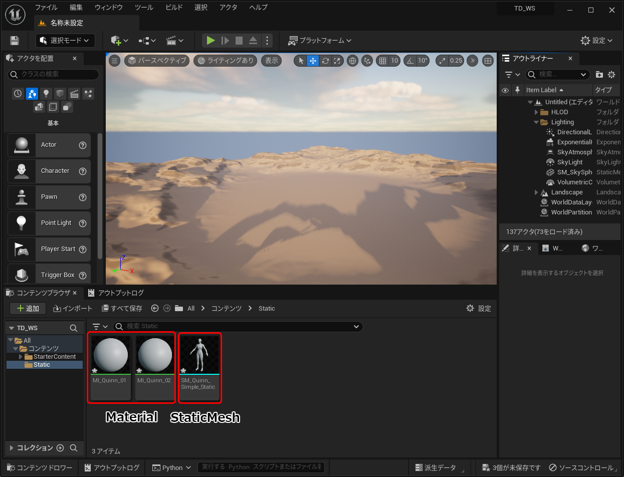The width and height of the screenshot is (624, 477).
Task: Open the 選択モード dropdown
Action: 65,41
